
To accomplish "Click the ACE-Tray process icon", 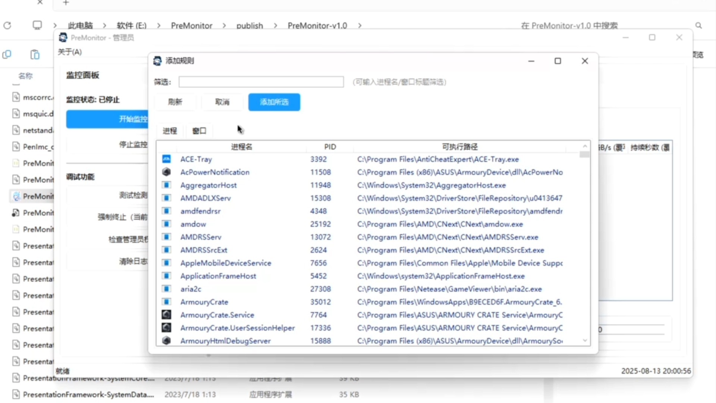I will point(166,159).
